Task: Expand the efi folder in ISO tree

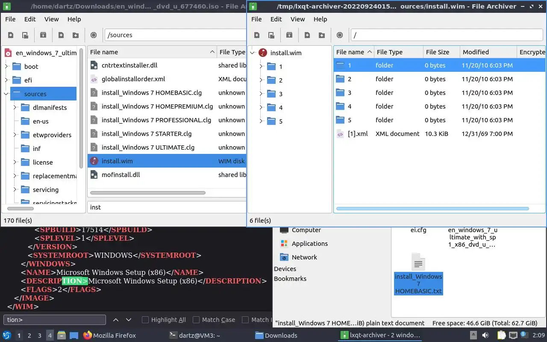Action: pyautogui.click(x=6, y=80)
